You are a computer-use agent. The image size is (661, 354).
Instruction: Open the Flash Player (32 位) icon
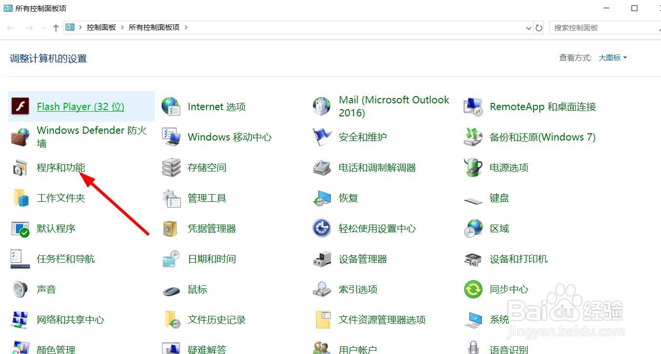(20, 106)
